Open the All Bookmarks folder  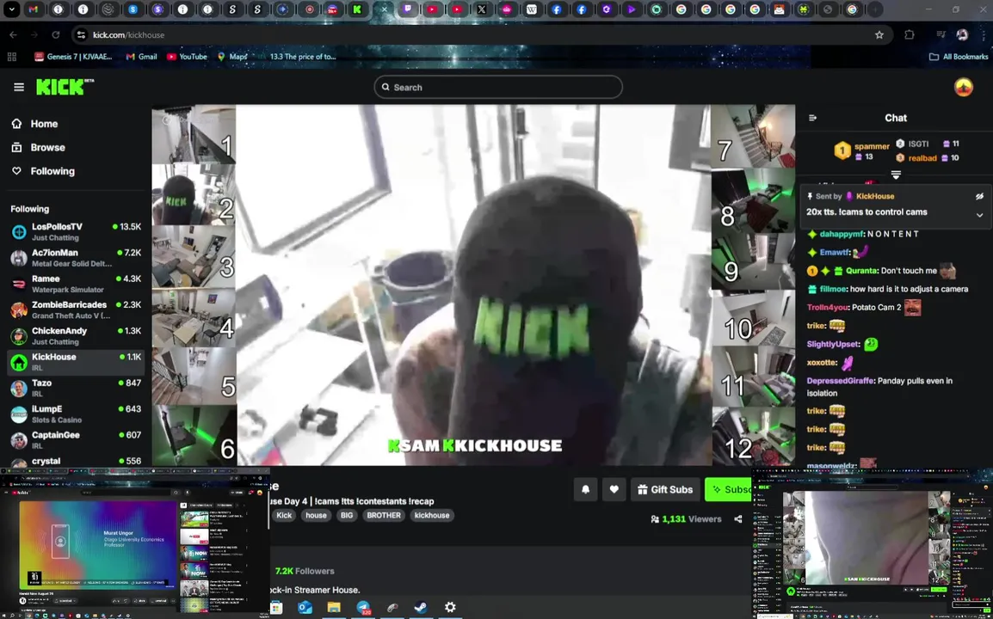point(959,57)
